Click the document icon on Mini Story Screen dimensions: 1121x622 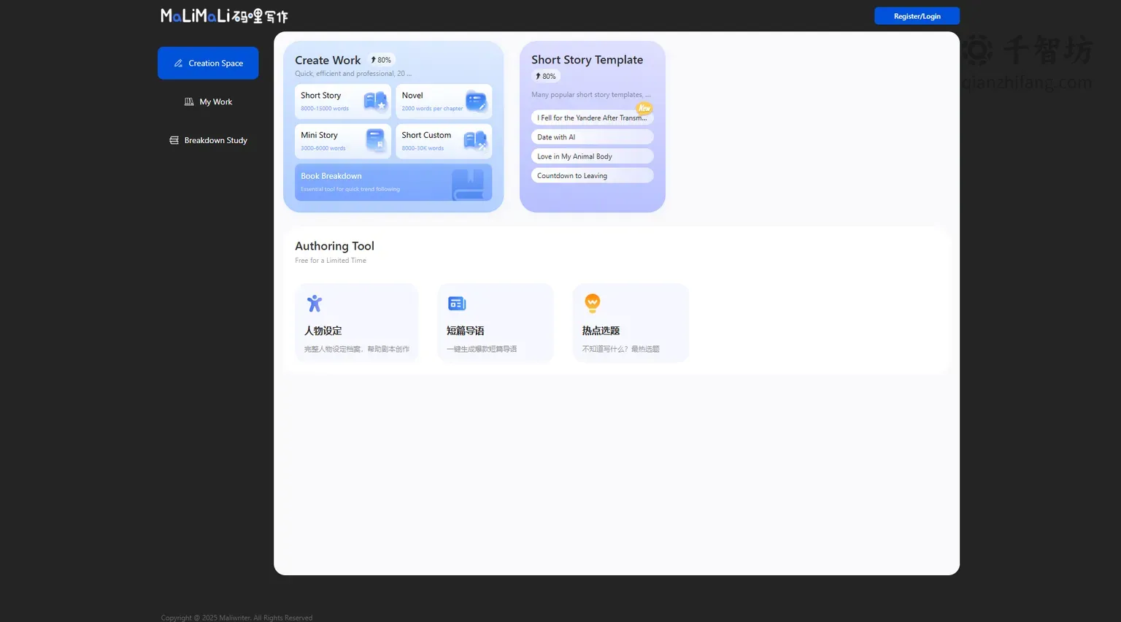375,139
